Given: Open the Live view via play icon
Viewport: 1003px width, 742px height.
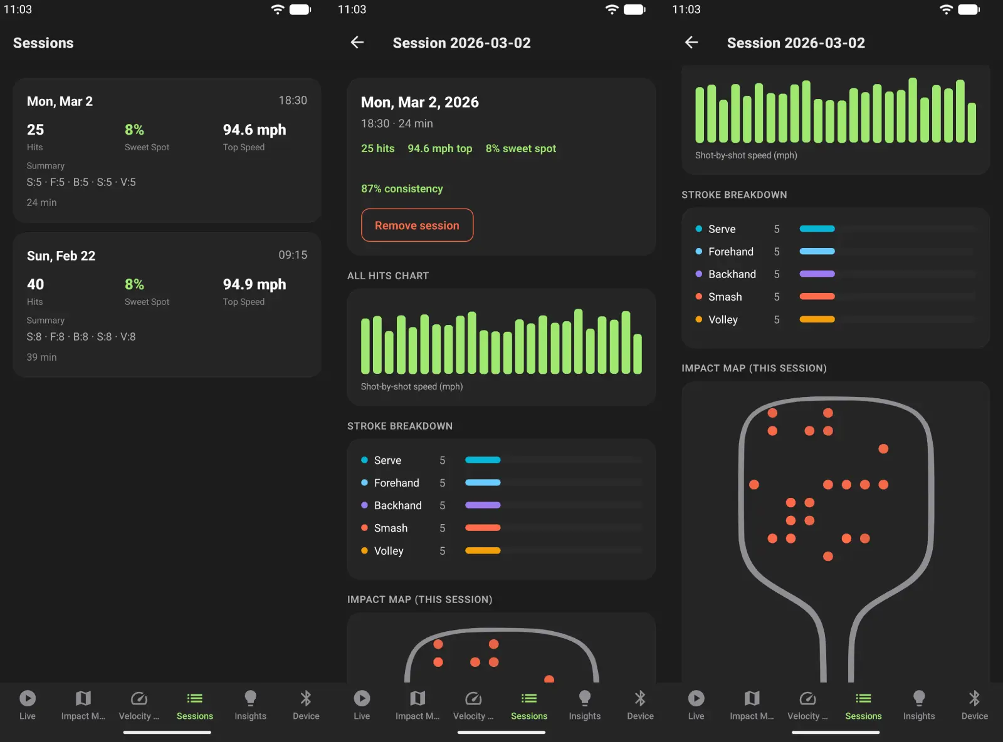Looking at the screenshot, I should (28, 698).
